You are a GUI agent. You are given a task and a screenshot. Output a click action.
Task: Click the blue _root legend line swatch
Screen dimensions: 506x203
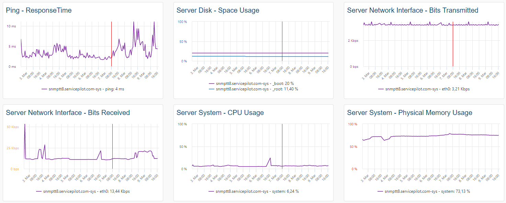211,89
